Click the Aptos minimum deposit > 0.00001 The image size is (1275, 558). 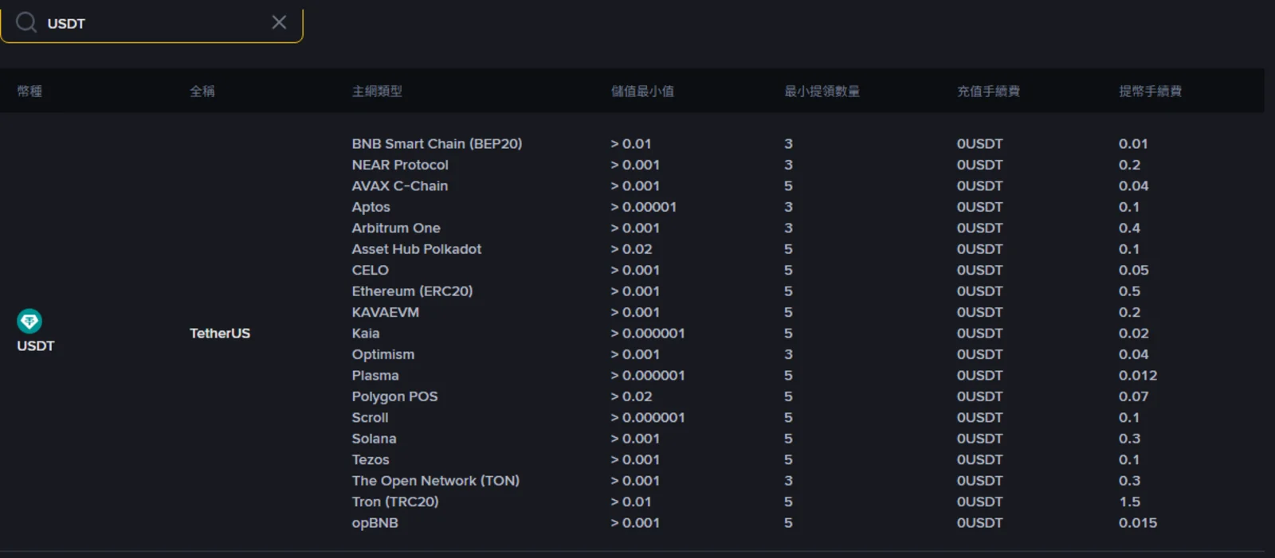[x=644, y=207]
